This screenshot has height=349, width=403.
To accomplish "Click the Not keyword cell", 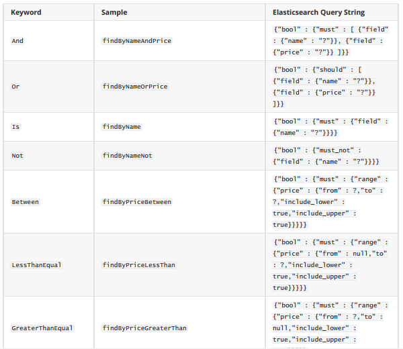I will (x=17, y=156).
